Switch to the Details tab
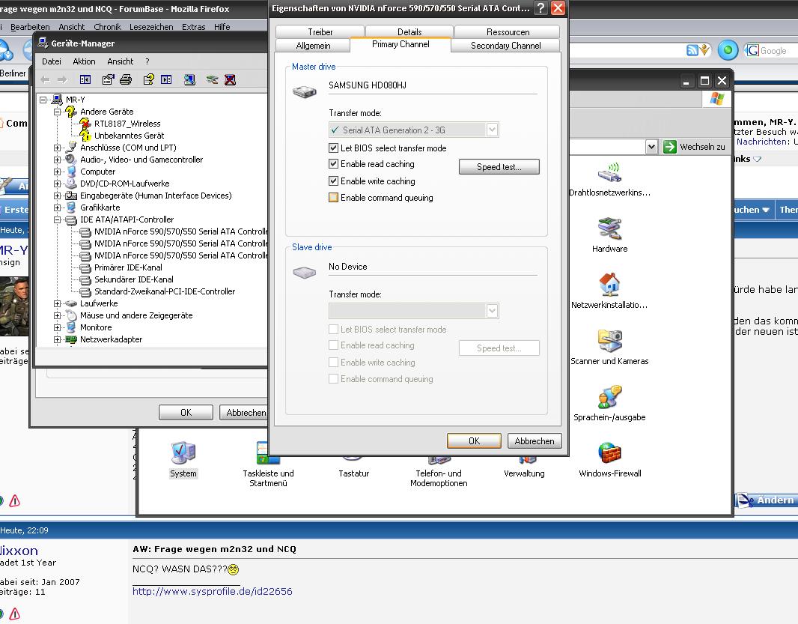 (x=409, y=31)
